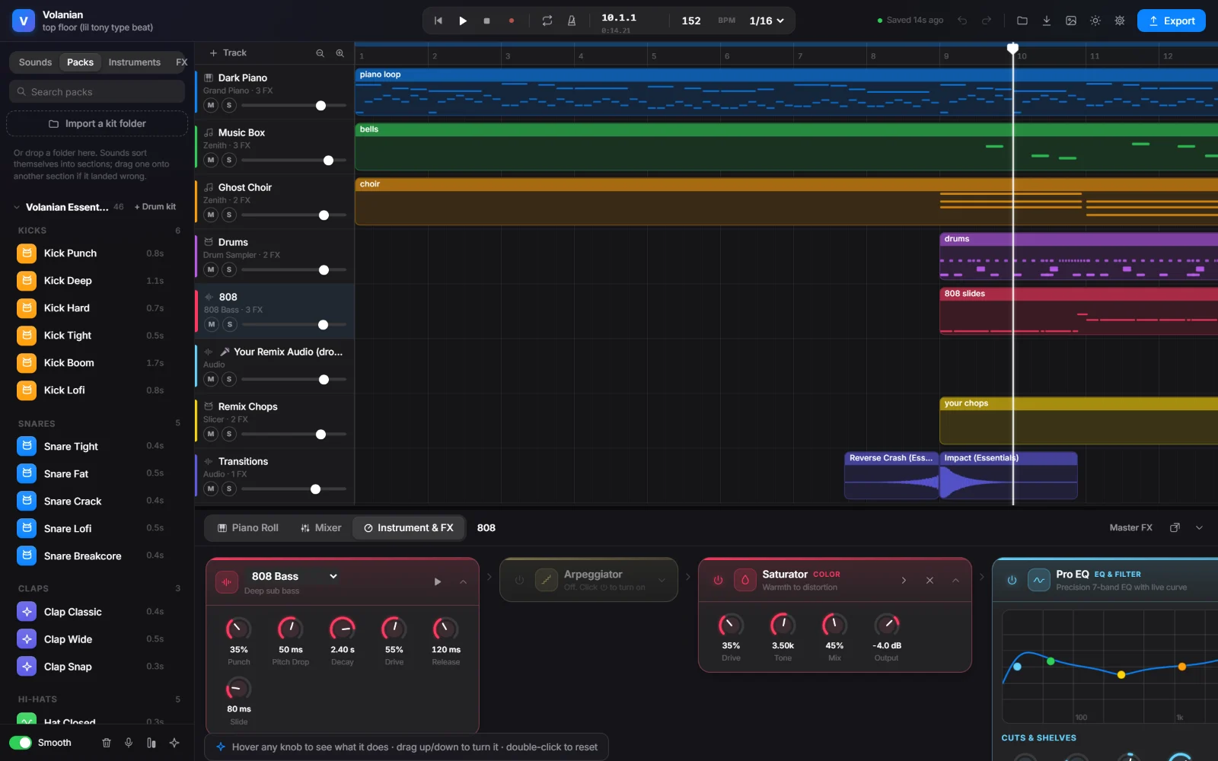Click the blue Export button
Screen dimensions: 1218x761
tap(1172, 21)
